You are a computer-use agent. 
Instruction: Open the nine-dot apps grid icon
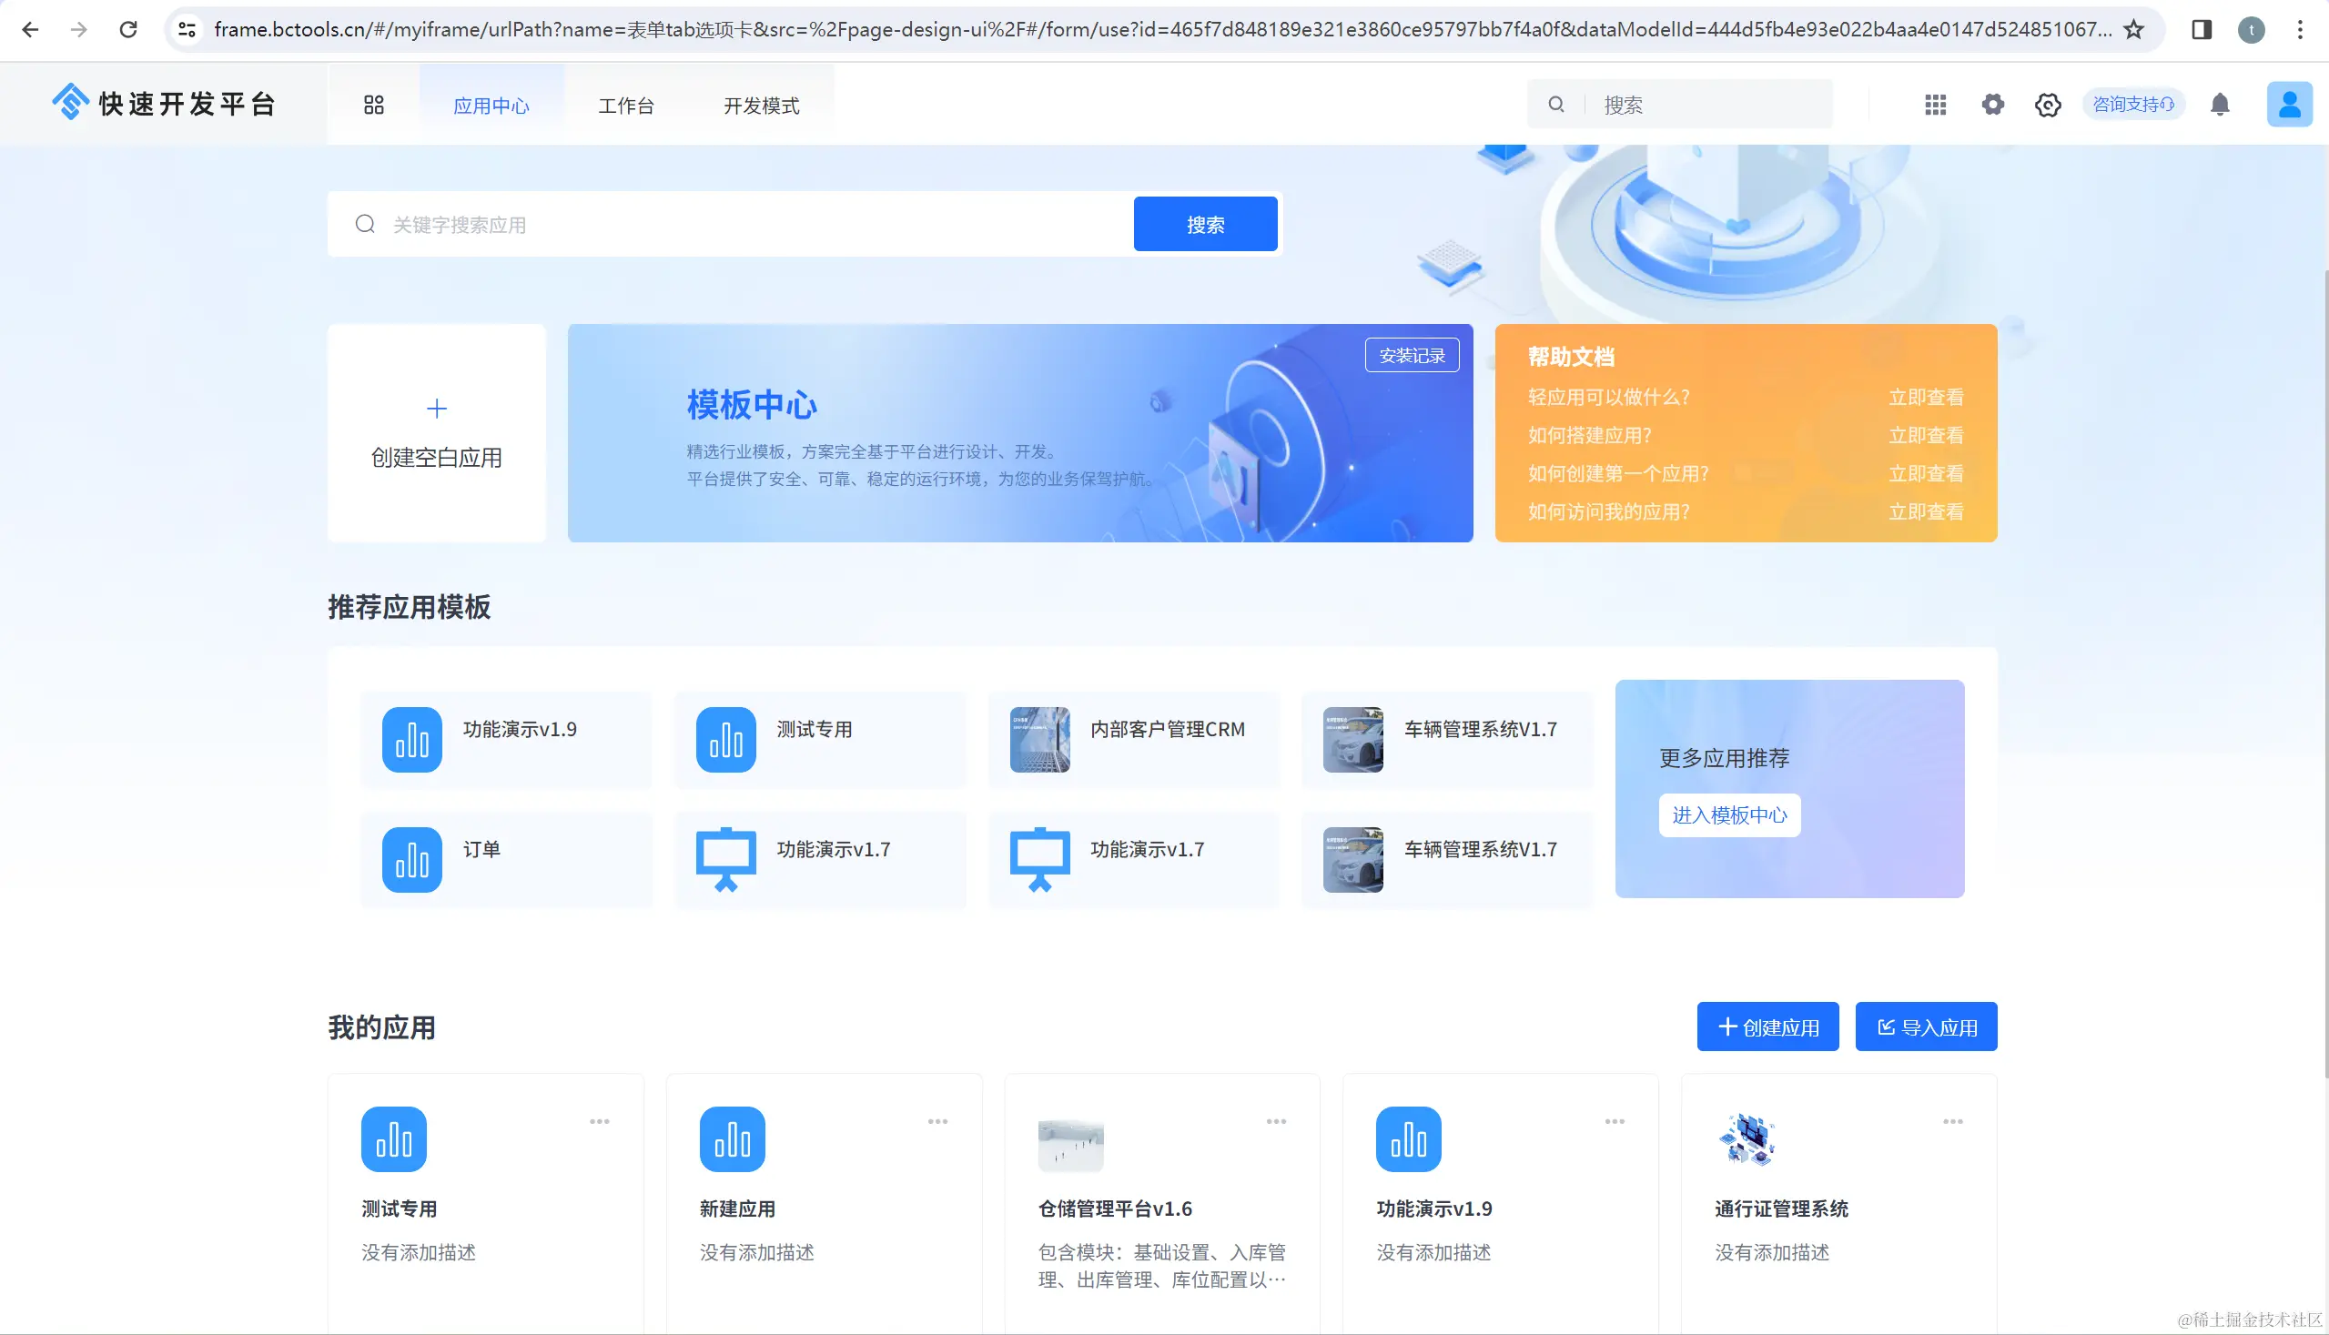click(x=1935, y=105)
